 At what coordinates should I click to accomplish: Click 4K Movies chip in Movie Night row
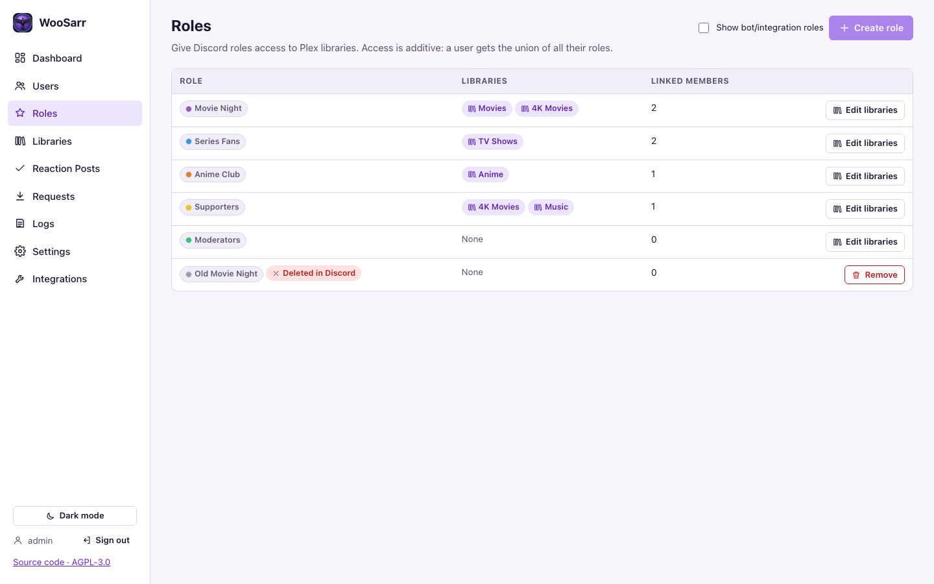click(547, 108)
